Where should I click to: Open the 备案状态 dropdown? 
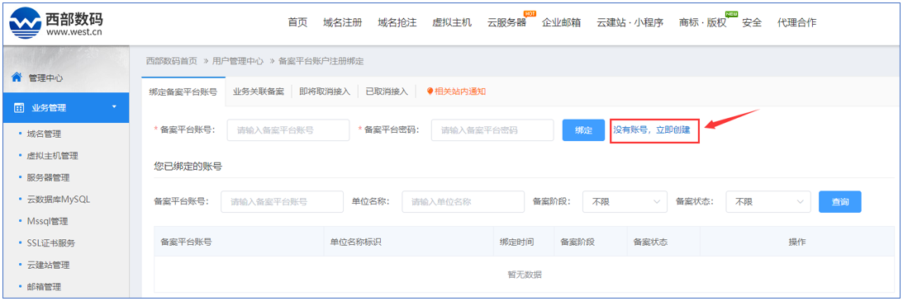pos(768,202)
